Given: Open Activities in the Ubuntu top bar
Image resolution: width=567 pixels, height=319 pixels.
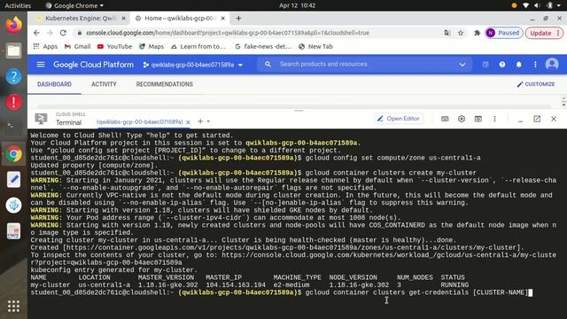Looking at the screenshot, I should tap(18, 5).
